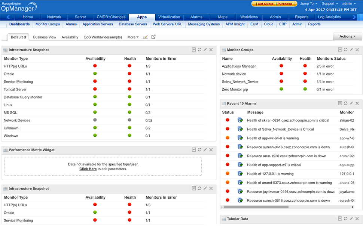Collapse the Monitor Groups widget
Image resolution: width=363 pixels, height=226 pixels.
[x=340, y=50]
